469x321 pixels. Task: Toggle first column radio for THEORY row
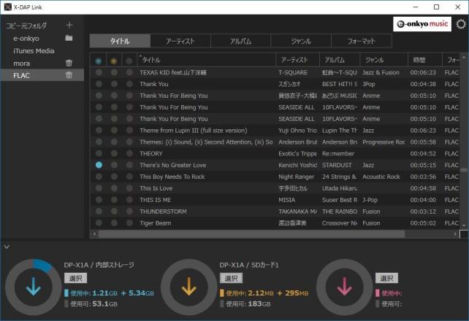(x=99, y=154)
